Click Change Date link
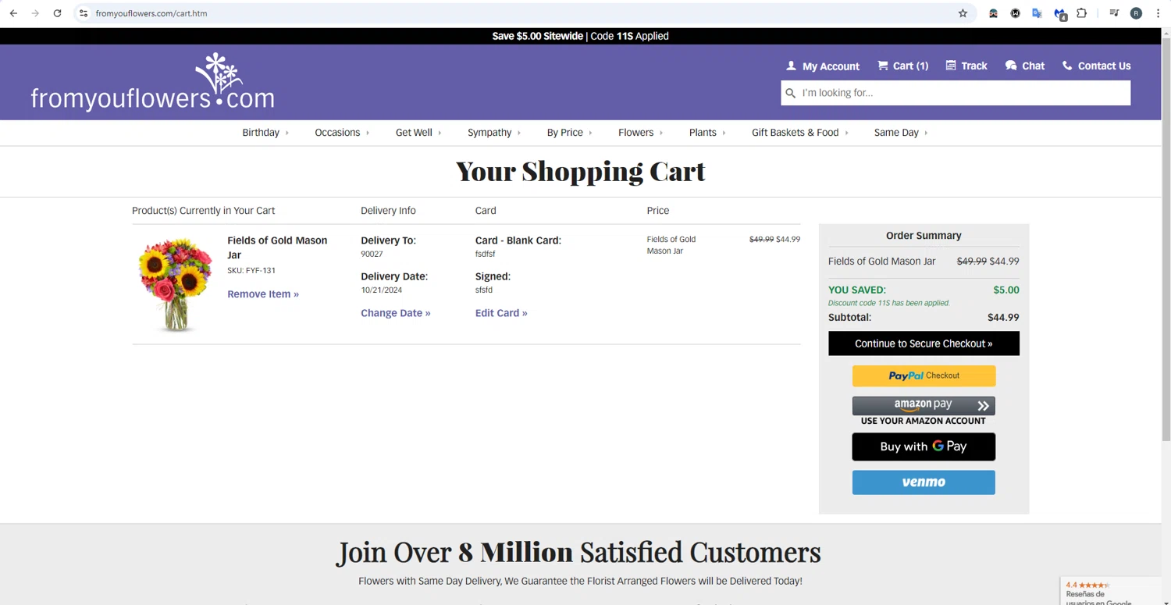The height and width of the screenshot is (605, 1171). [396, 313]
